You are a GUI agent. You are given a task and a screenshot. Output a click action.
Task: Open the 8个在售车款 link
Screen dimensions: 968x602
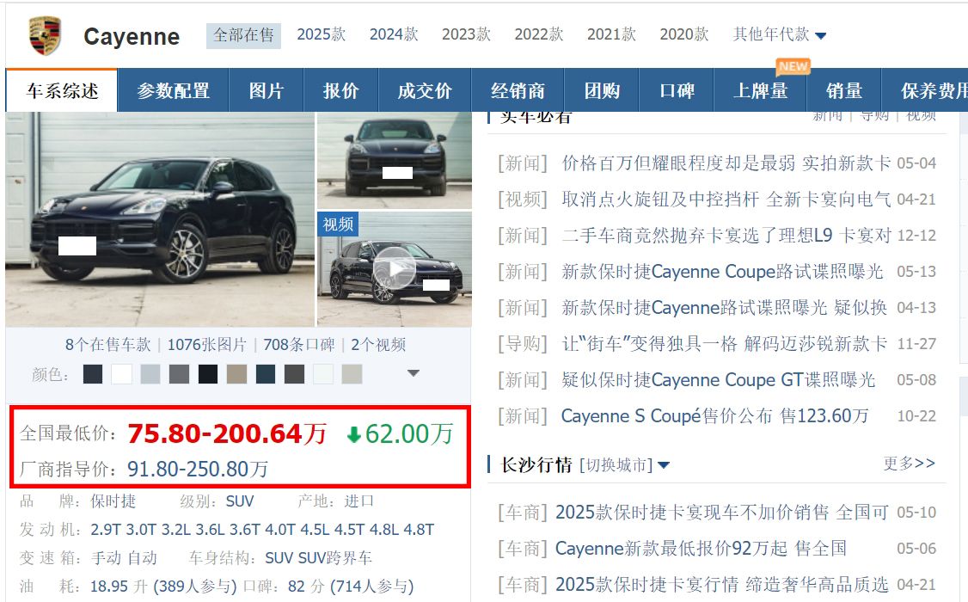tap(108, 345)
